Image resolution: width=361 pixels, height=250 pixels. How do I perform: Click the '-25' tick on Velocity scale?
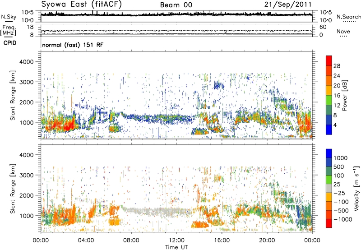tap(339, 193)
